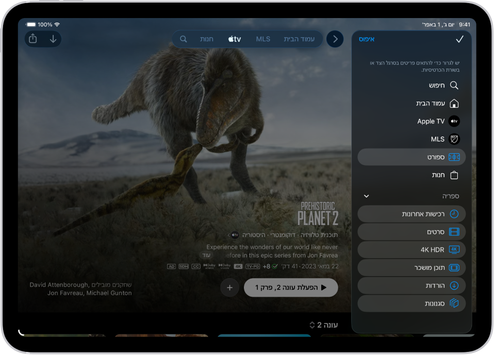Click Apple TV round icon in sidebar
Screen dimensions: 495x355
454,121
